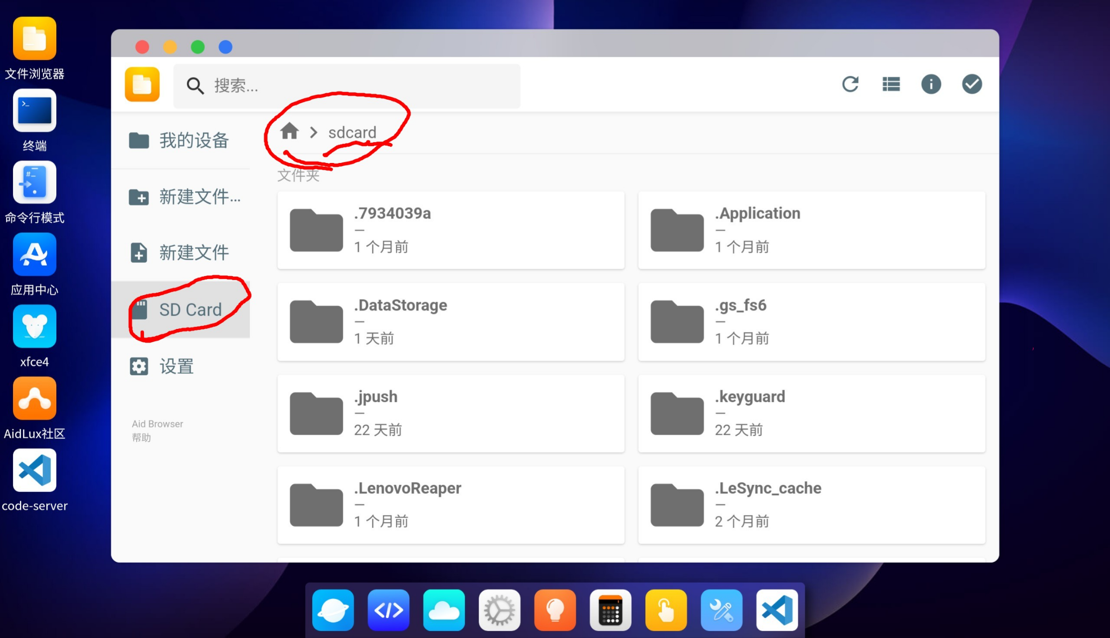Open the gear settings dock icon

500,610
